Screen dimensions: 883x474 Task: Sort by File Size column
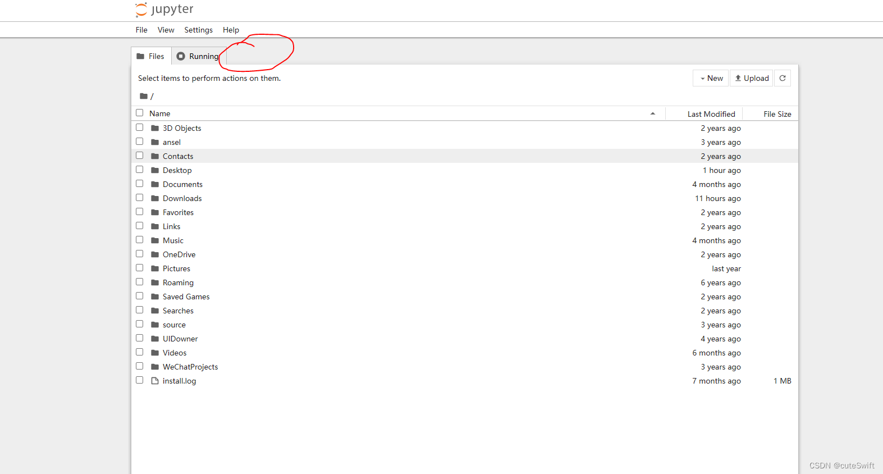coord(777,114)
